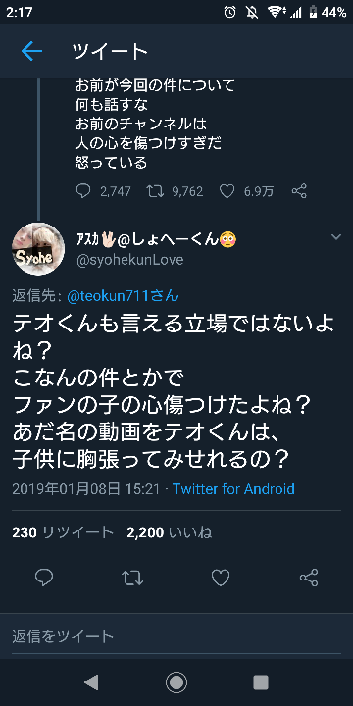Retweet the main tweet by @syohekunLove
The width and height of the screenshot is (353, 706).
pyautogui.click(x=132, y=578)
